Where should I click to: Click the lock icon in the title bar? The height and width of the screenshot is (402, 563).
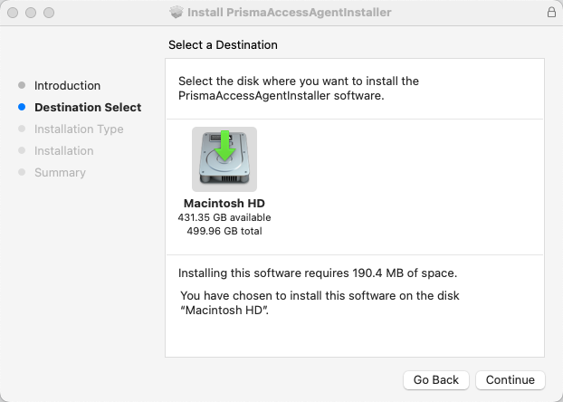coord(551,13)
